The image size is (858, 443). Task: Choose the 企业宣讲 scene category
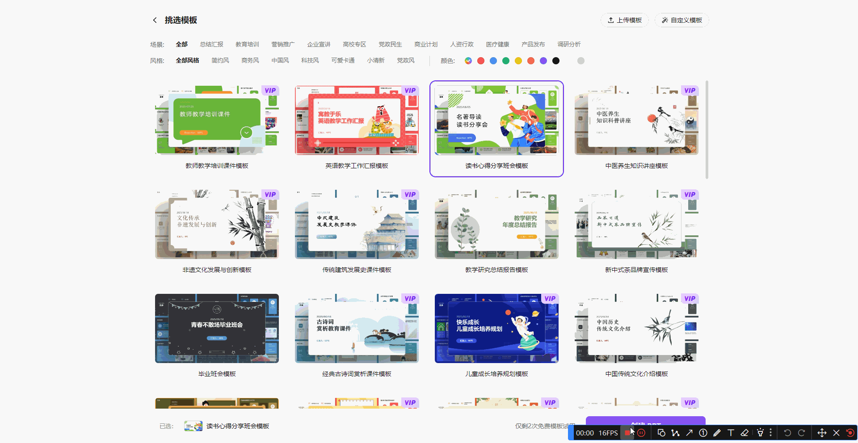pyautogui.click(x=319, y=44)
